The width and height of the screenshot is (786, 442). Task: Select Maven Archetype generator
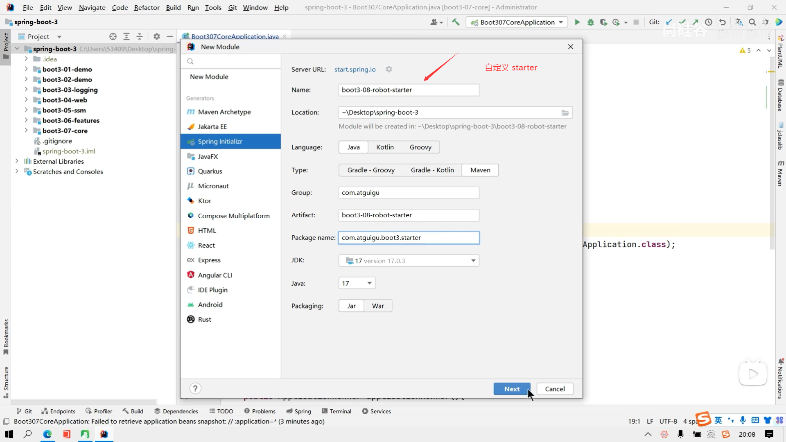pos(224,112)
